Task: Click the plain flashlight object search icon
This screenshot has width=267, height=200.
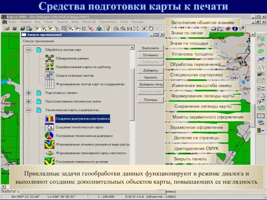Action: coord(37,28)
